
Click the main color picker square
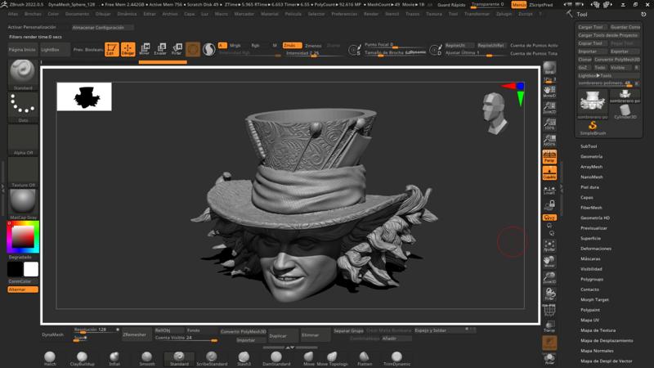(22, 238)
